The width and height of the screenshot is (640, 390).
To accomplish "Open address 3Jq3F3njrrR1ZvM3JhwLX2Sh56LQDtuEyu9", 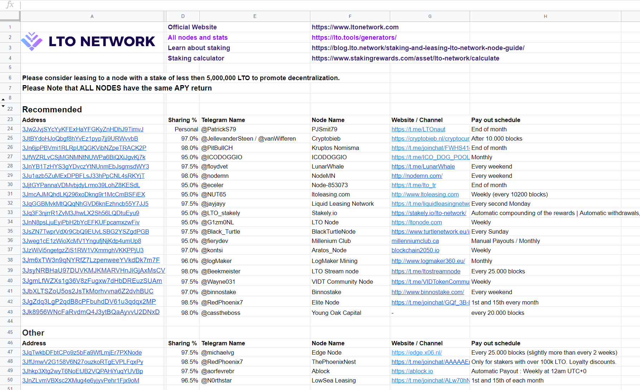I will [81, 213].
